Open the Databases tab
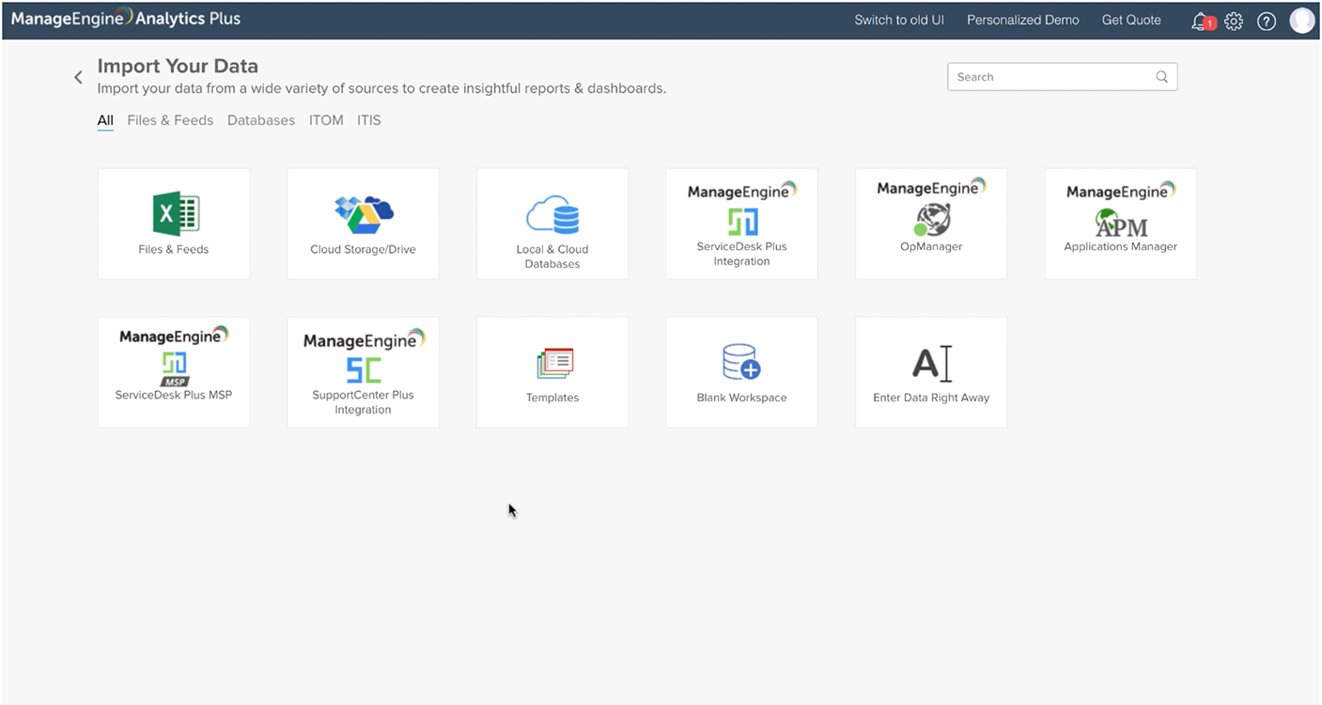This screenshot has height=705, width=1322. click(x=261, y=120)
